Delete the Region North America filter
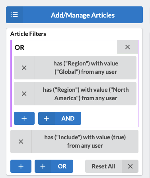The height and width of the screenshot is (178, 150). point(24,94)
